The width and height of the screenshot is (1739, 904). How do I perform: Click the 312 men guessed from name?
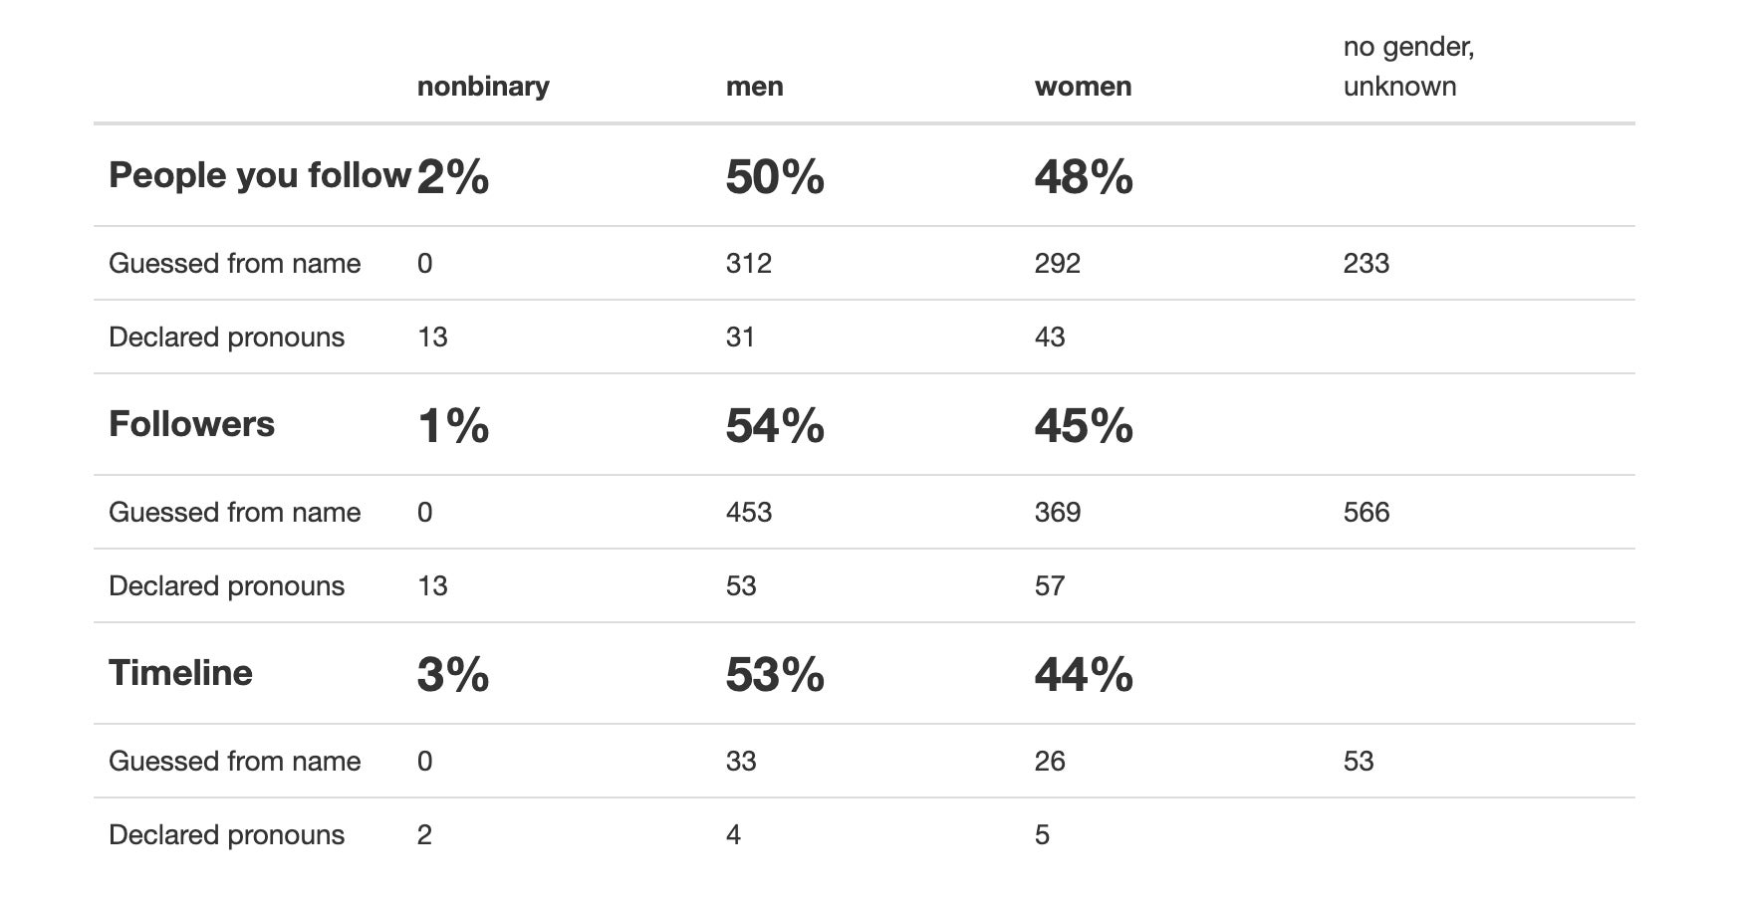tap(748, 264)
